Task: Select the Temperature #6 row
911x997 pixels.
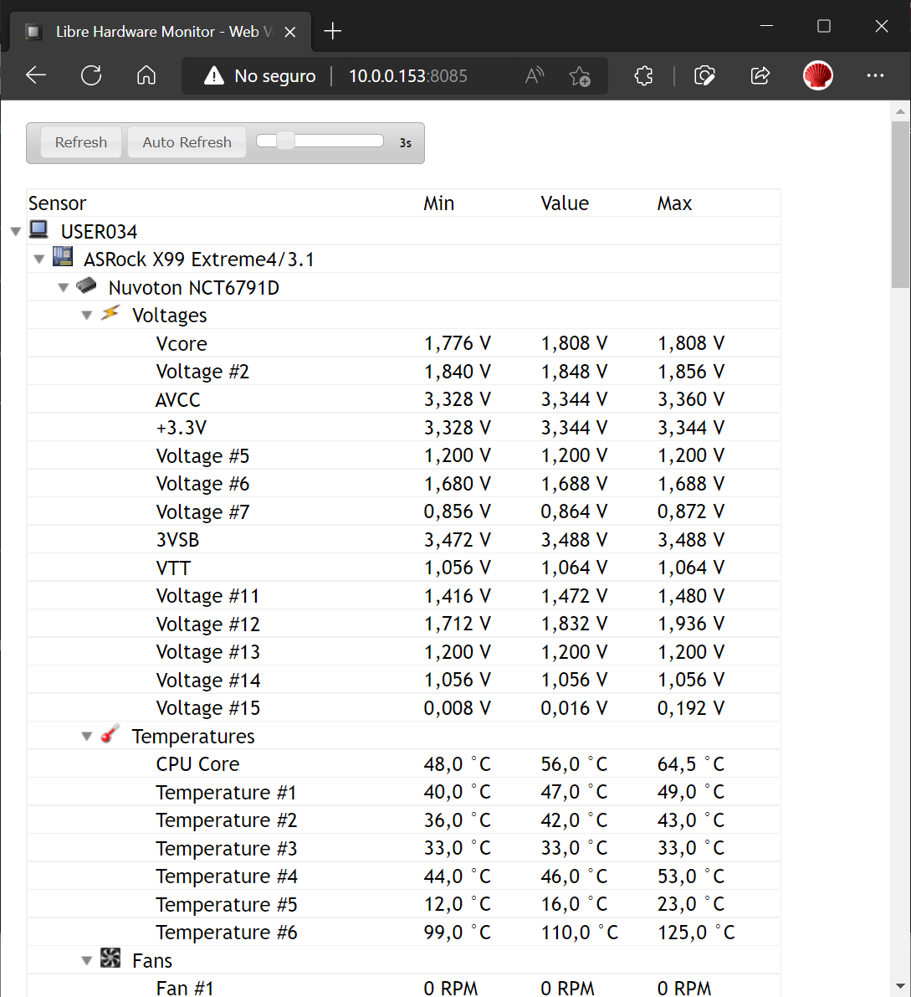Action: point(403,933)
